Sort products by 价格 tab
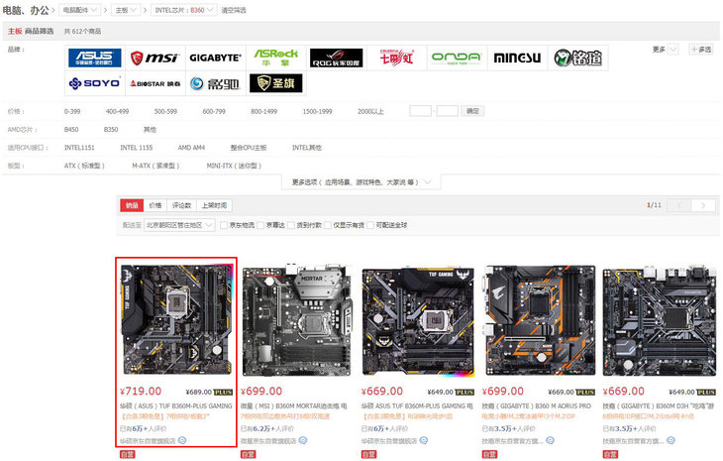Viewport: 723px width, 461px height. point(155,205)
